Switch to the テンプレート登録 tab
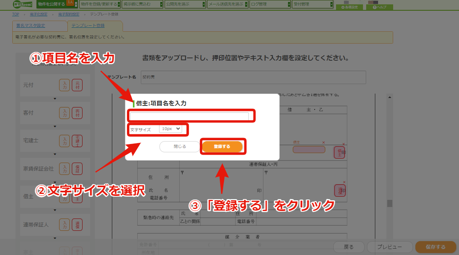Screen dimensions: 459x255 click(88, 26)
